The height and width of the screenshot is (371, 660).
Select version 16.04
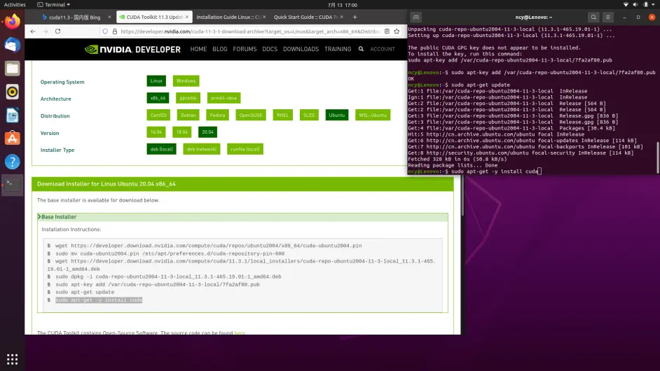[156, 132]
